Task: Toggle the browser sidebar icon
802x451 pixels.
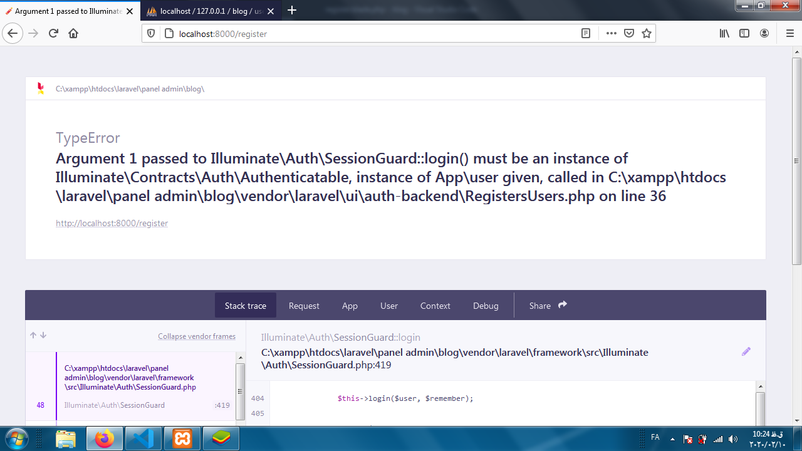Action: click(744, 34)
